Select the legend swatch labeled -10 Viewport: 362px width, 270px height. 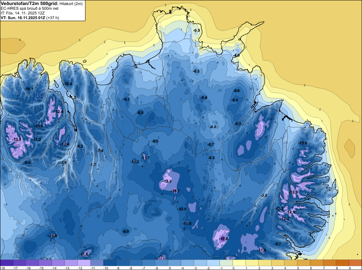click(110, 263)
